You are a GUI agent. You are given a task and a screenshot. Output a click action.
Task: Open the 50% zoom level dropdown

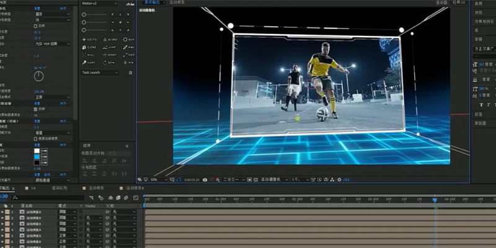(157, 179)
